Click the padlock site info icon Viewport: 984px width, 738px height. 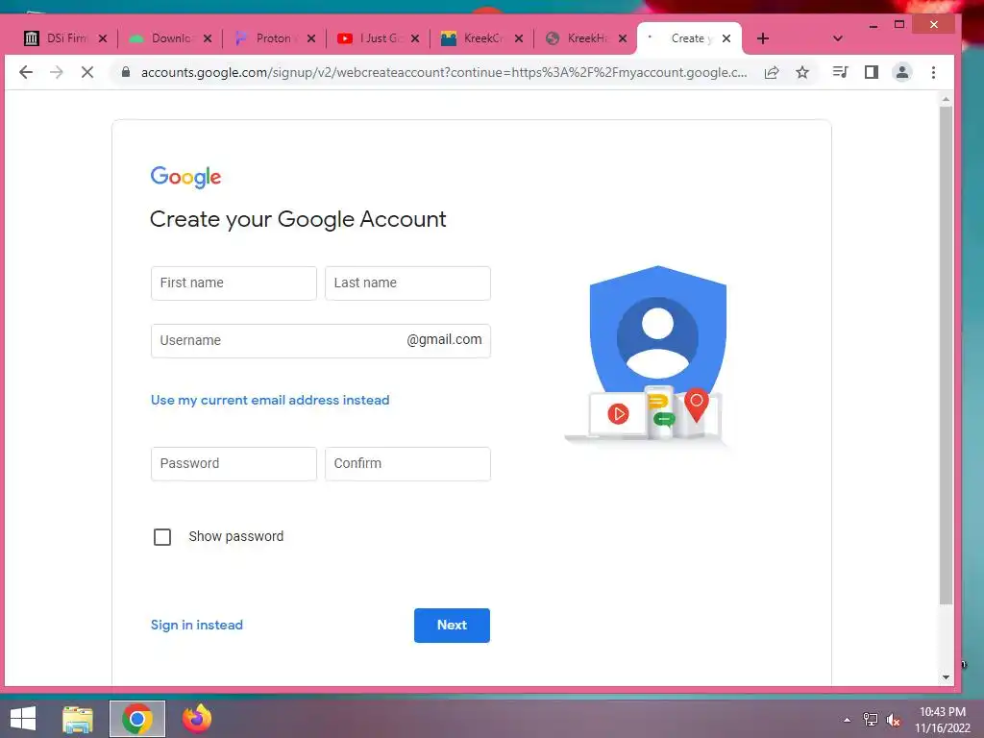(126, 72)
